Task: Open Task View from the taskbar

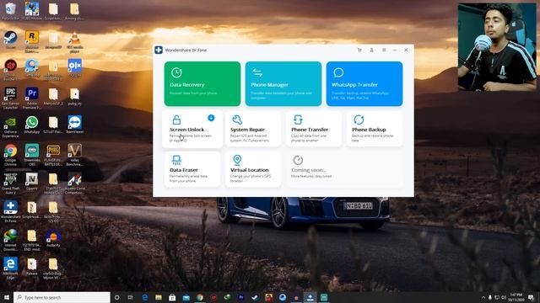Action: pos(131,297)
